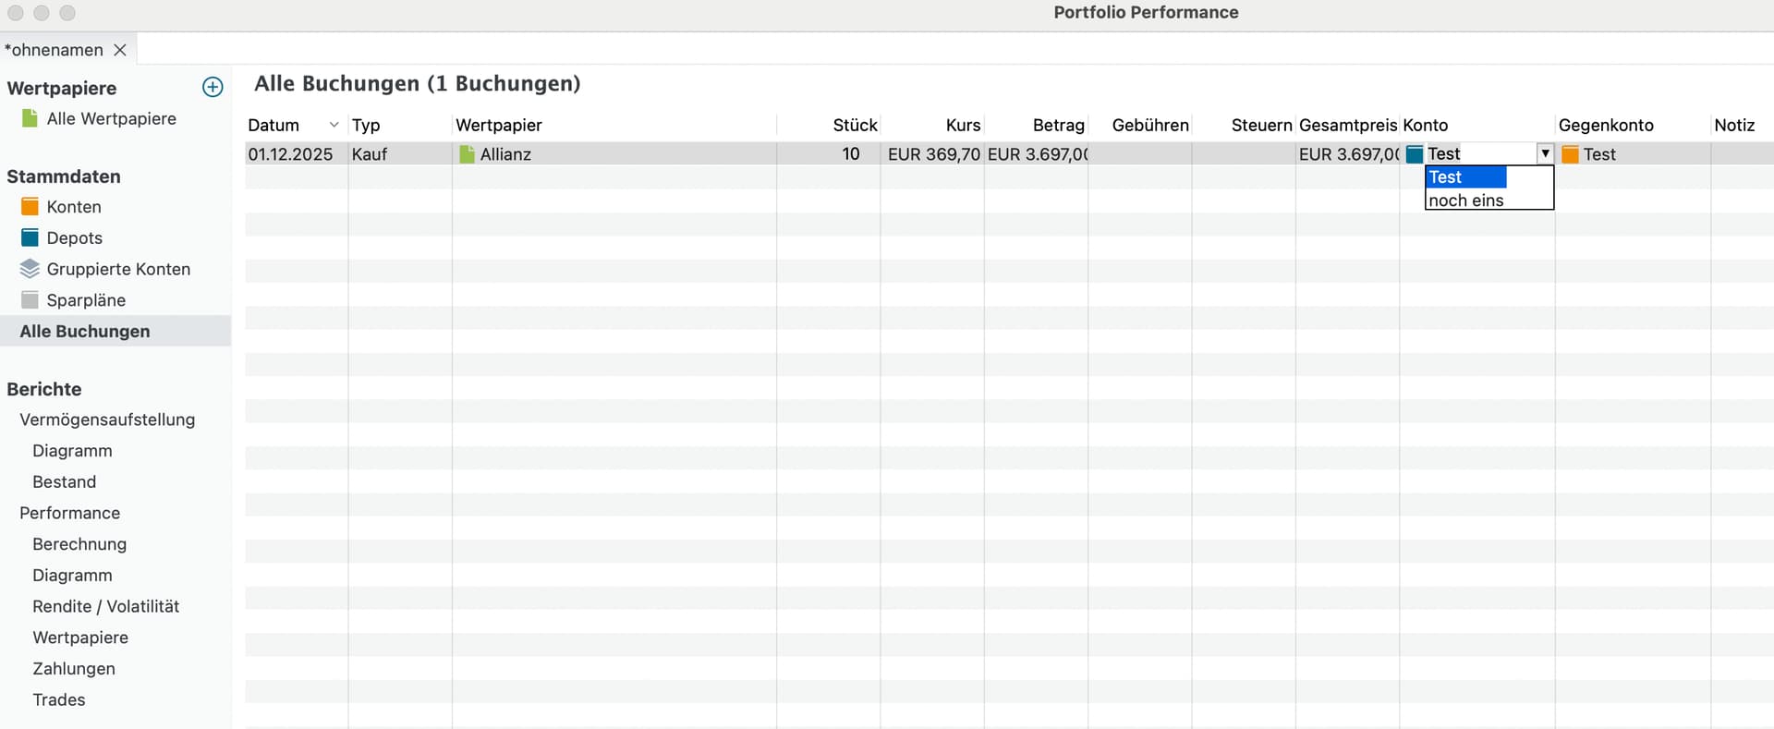Click the green Alle Wertpapiere file icon

pyautogui.click(x=30, y=118)
